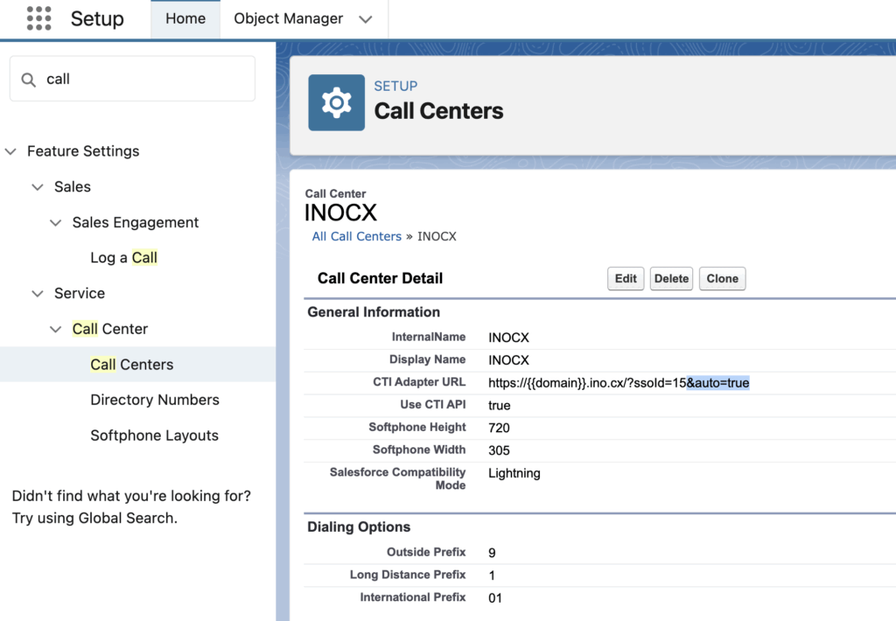Click the Clone button
This screenshot has width=896, height=621.
(x=722, y=279)
